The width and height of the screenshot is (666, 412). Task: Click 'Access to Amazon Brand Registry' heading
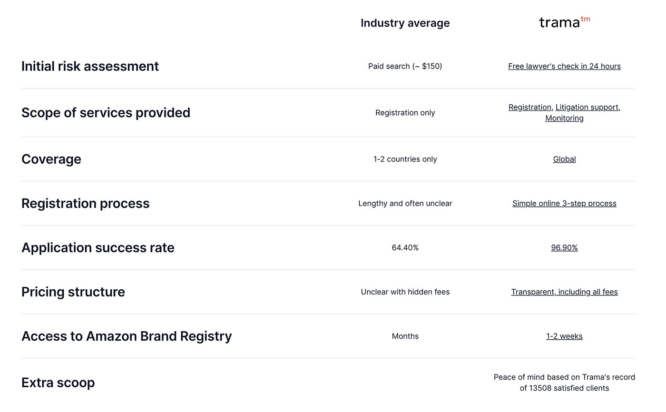[127, 336]
